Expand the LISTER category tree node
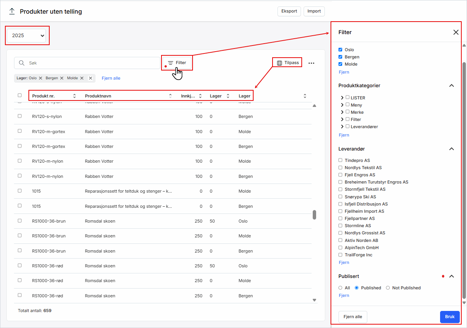 pyautogui.click(x=342, y=98)
